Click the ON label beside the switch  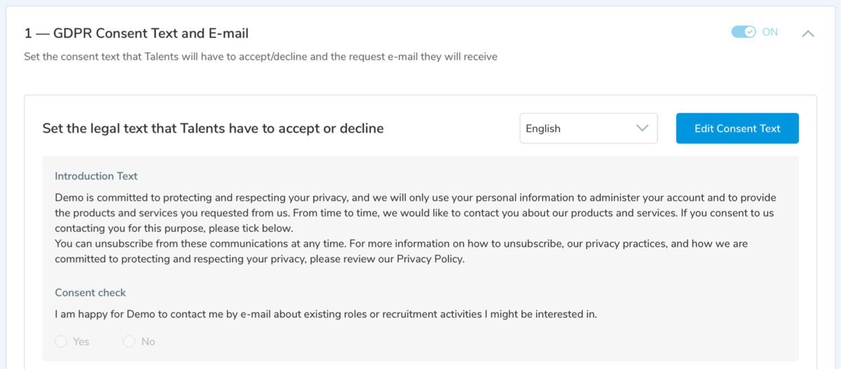coord(770,32)
